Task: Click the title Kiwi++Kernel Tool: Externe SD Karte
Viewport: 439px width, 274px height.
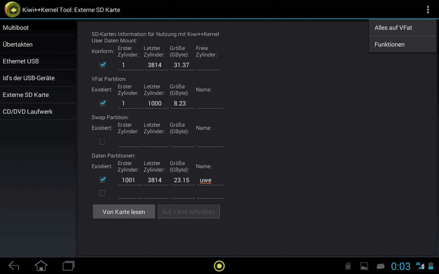Action: pyautogui.click(x=71, y=10)
